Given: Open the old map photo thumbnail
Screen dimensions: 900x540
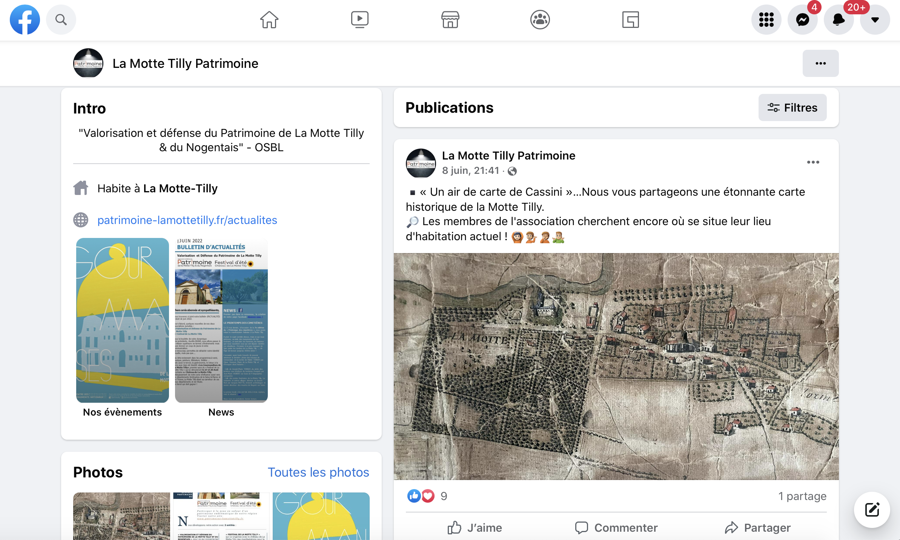Looking at the screenshot, I should (121, 516).
